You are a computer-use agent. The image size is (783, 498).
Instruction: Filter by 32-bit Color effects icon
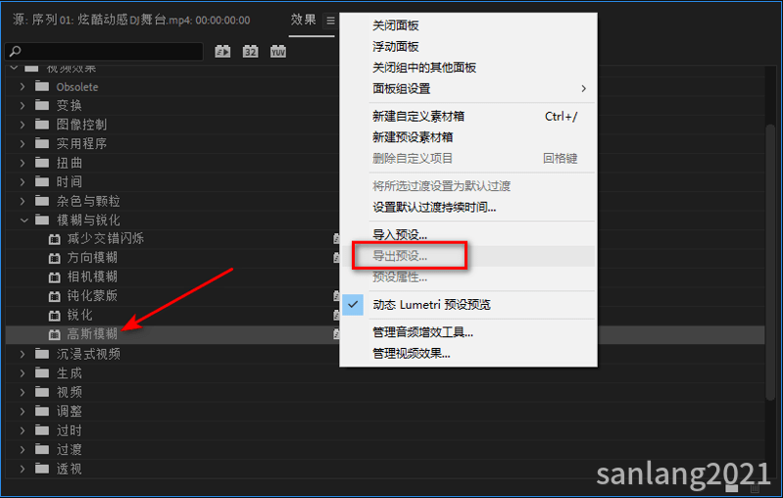click(x=250, y=51)
